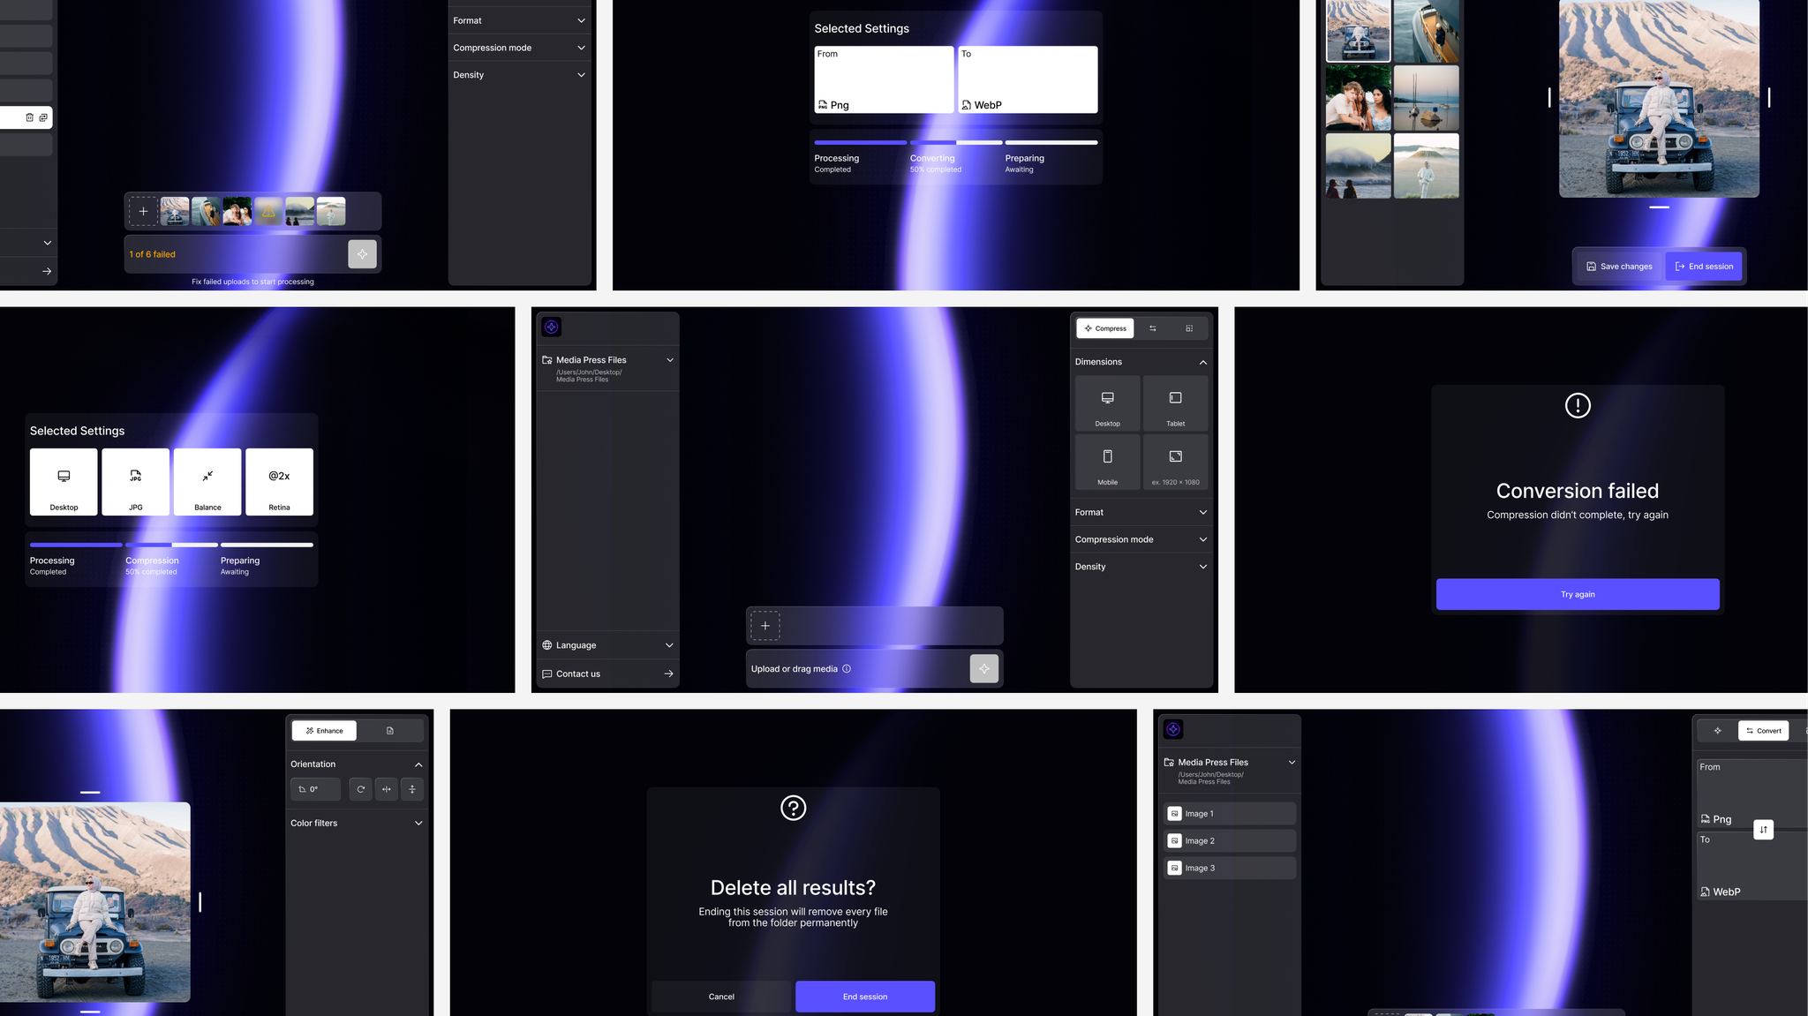Click the sparkle tab icon left of Convert

pos(1718,731)
